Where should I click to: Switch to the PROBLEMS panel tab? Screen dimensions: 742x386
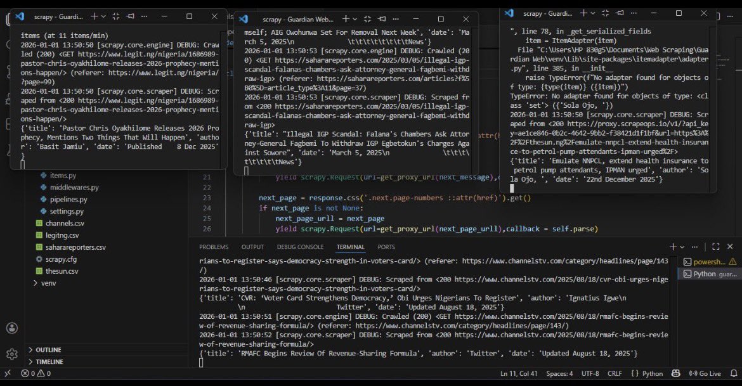[x=214, y=247]
